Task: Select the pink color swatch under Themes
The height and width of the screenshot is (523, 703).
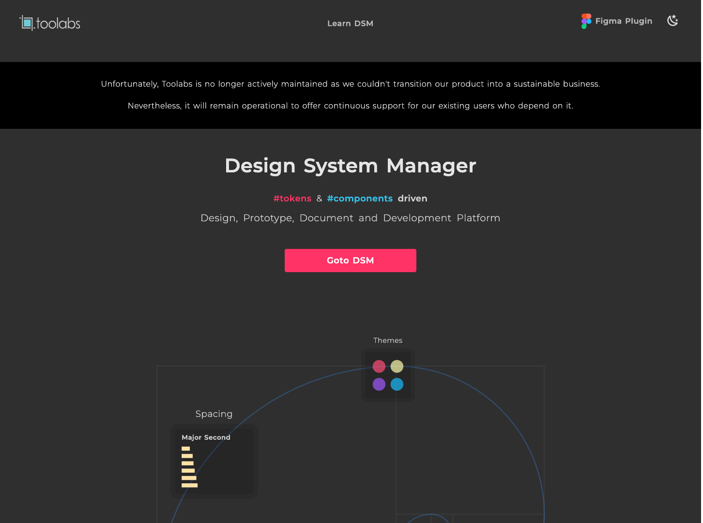Action: [379, 367]
